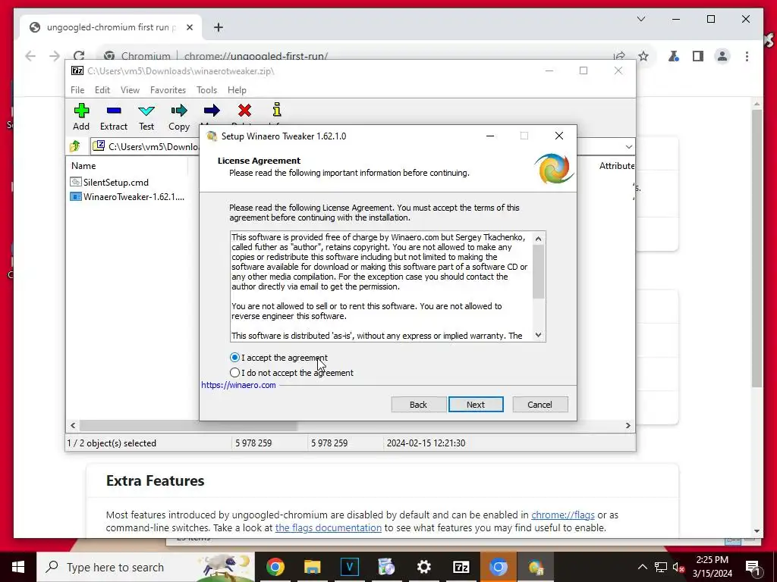Viewport: 777px width, 582px height.
Task: Click the taskbar search box
Action: click(x=146, y=567)
